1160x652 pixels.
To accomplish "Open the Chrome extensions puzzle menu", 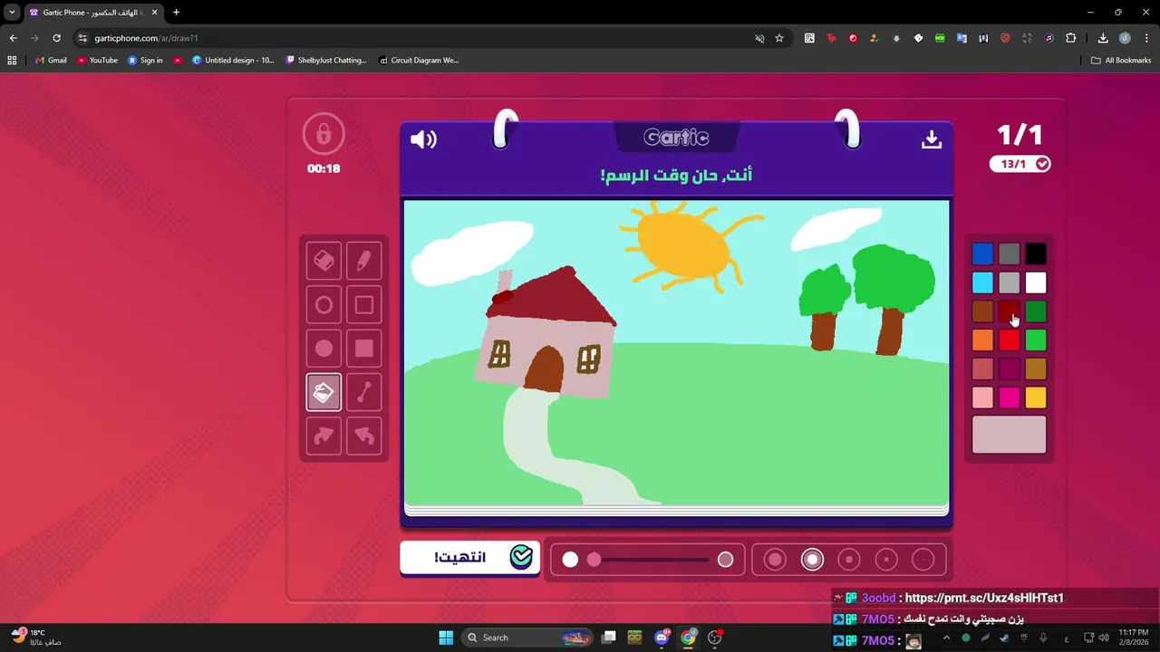I will click(x=1071, y=38).
